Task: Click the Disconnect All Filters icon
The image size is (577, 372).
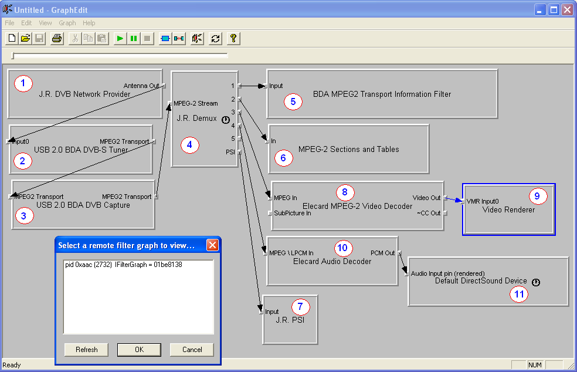Action: coord(179,38)
